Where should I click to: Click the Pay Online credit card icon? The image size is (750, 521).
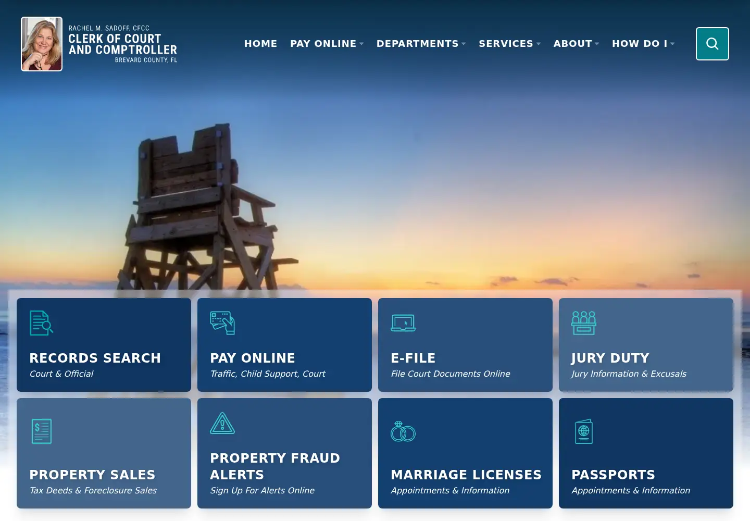(222, 322)
